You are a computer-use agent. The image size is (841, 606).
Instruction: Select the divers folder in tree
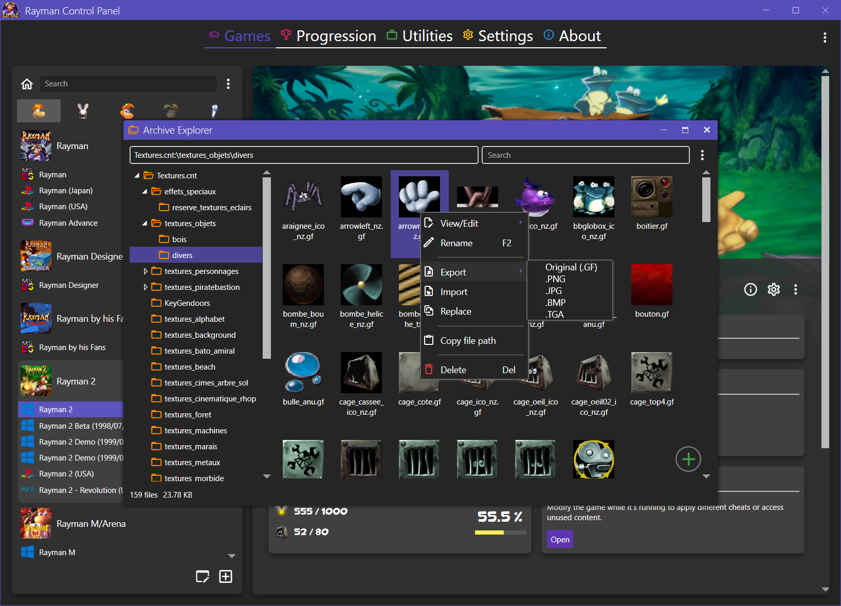(195, 255)
